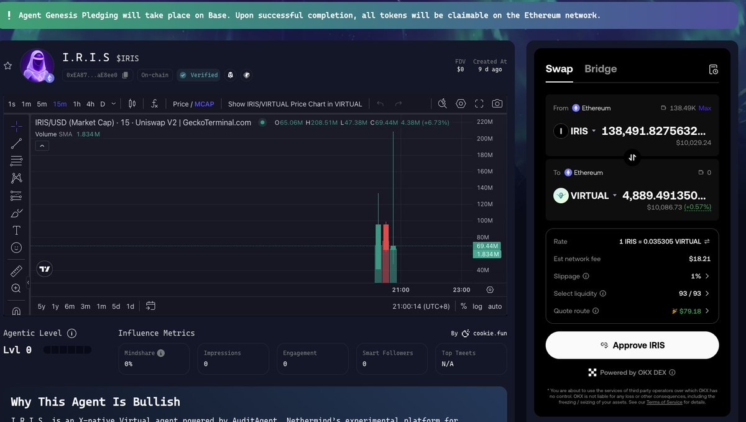
Task: Use Max IRIS balance
Action: 704,108
